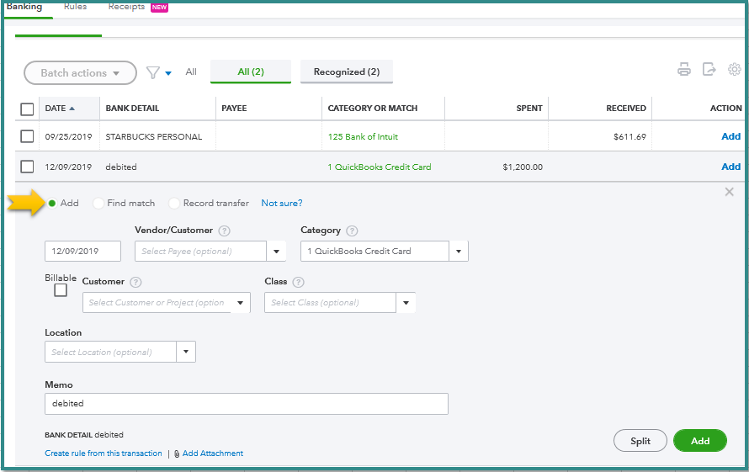The image size is (749, 472).
Task: Close the expanded transaction panel
Action: [729, 192]
